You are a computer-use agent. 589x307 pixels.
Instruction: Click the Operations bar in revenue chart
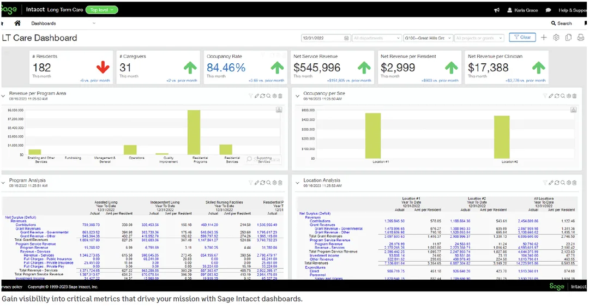[130, 150]
